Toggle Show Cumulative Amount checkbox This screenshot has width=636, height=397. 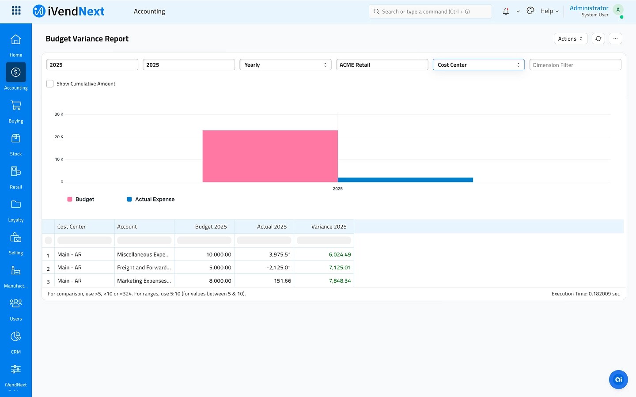(50, 83)
